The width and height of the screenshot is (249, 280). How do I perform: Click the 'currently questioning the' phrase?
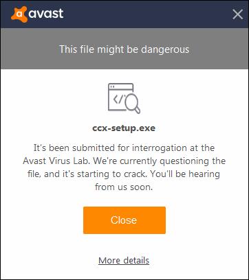point(173,161)
